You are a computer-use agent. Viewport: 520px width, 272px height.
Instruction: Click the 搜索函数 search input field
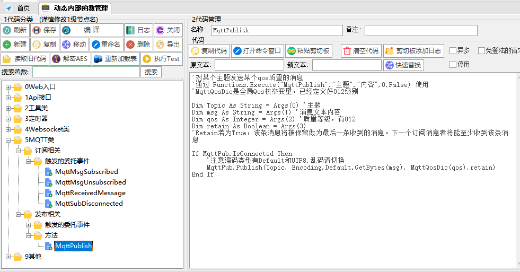point(86,72)
